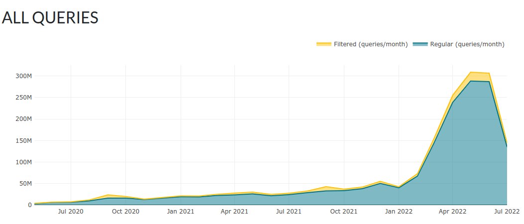Click the Jul 2022 x-axis label
Viewport: 524px width, 224px height.
click(507, 212)
